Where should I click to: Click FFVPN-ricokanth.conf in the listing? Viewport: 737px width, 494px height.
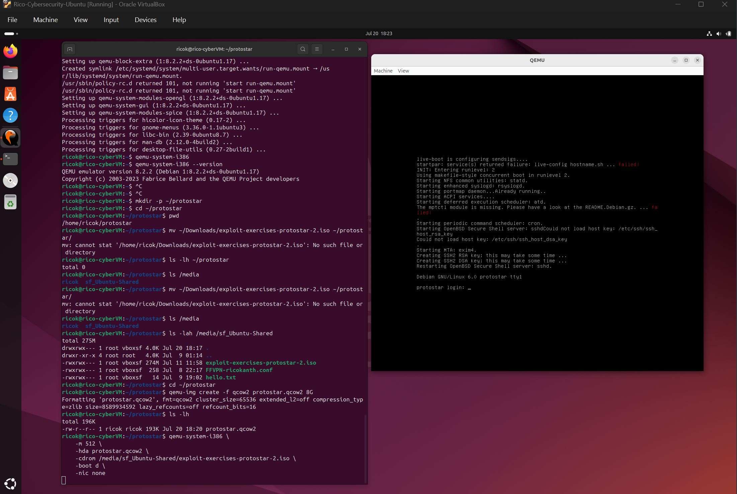239,370
